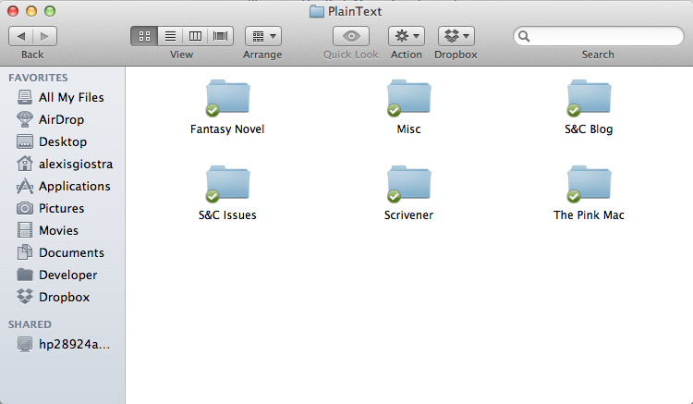Click the Misc name label
This screenshot has width=693, height=404.
point(408,129)
